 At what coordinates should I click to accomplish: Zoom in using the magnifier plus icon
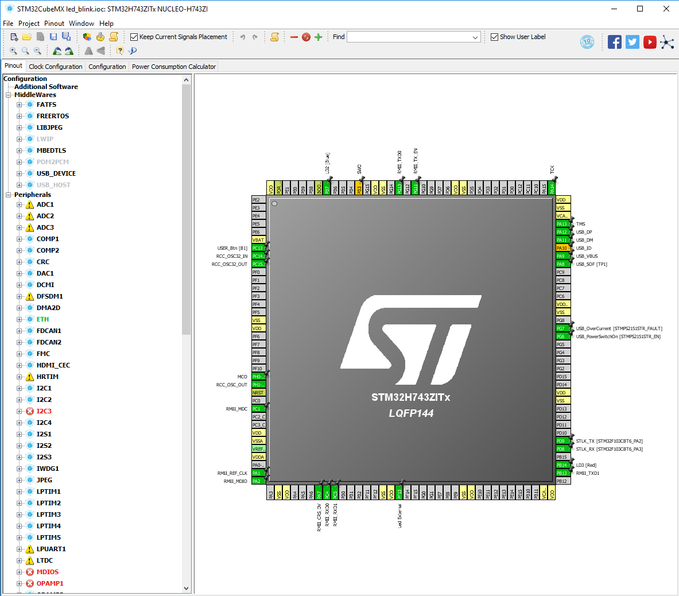[13, 51]
